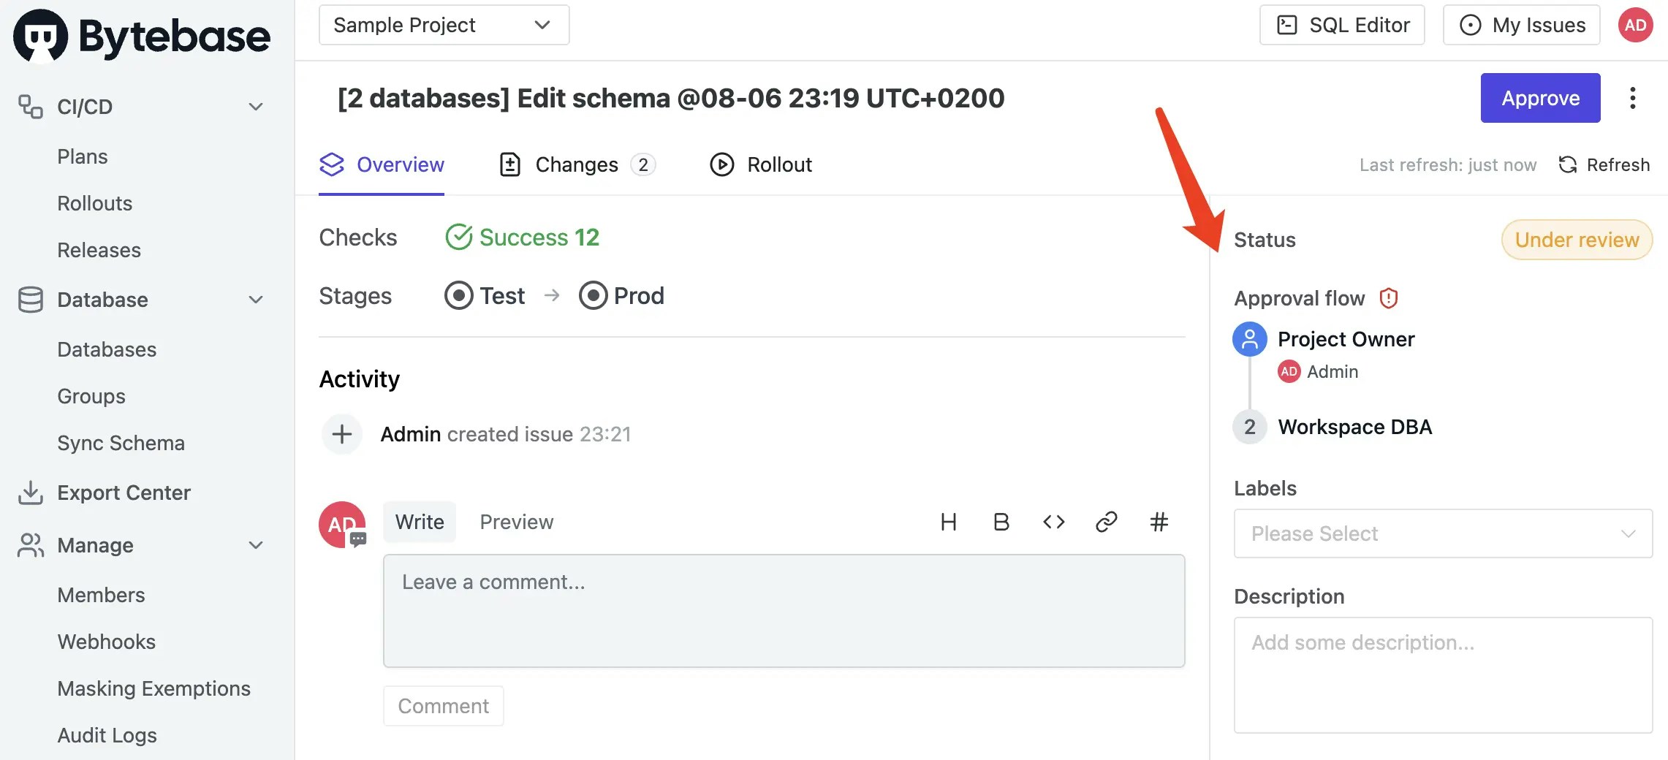Click the hashtag issue reference icon
The image size is (1668, 760).
point(1159,522)
